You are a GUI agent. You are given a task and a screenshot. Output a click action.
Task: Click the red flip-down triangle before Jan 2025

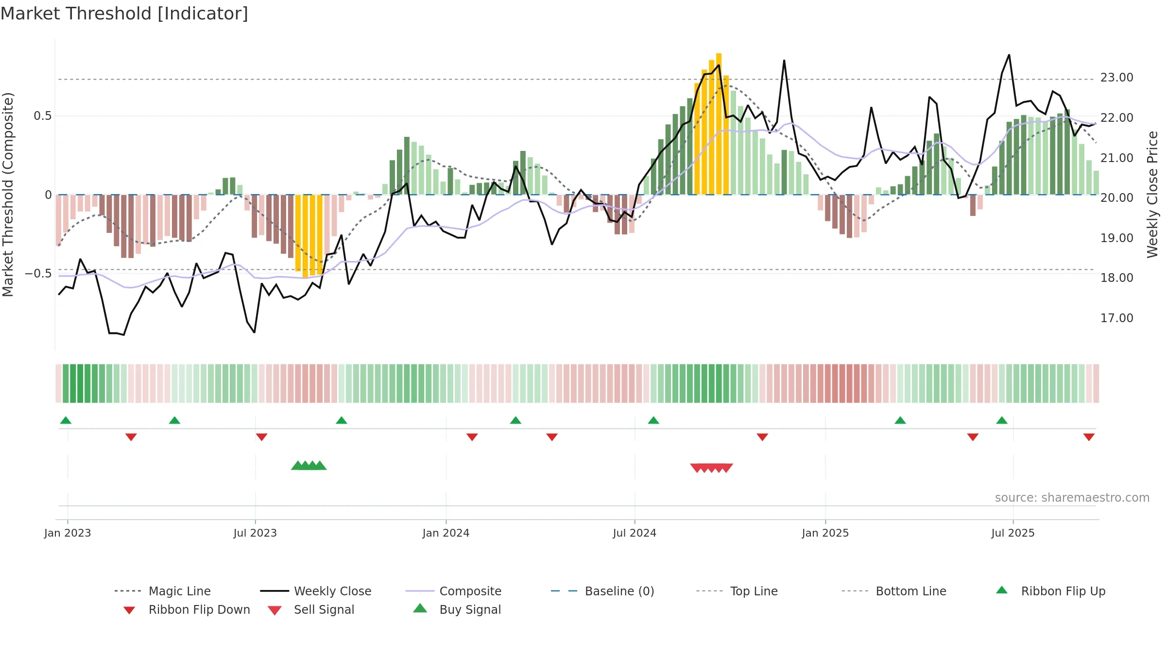(762, 437)
